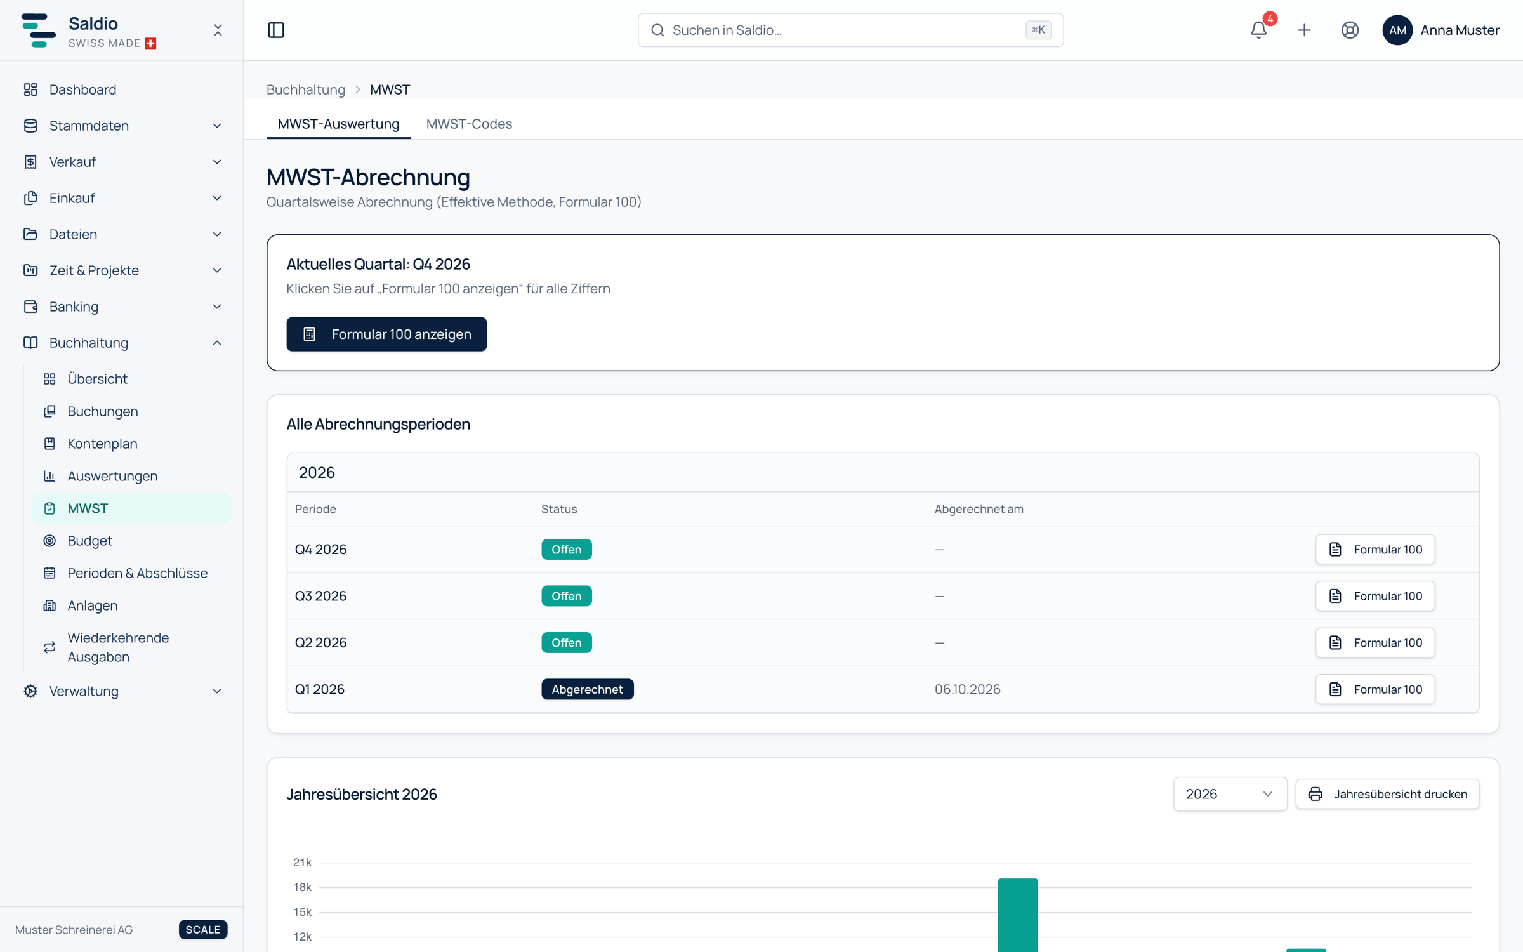Open Übersicht under Buchhaltung

click(131, 379)
